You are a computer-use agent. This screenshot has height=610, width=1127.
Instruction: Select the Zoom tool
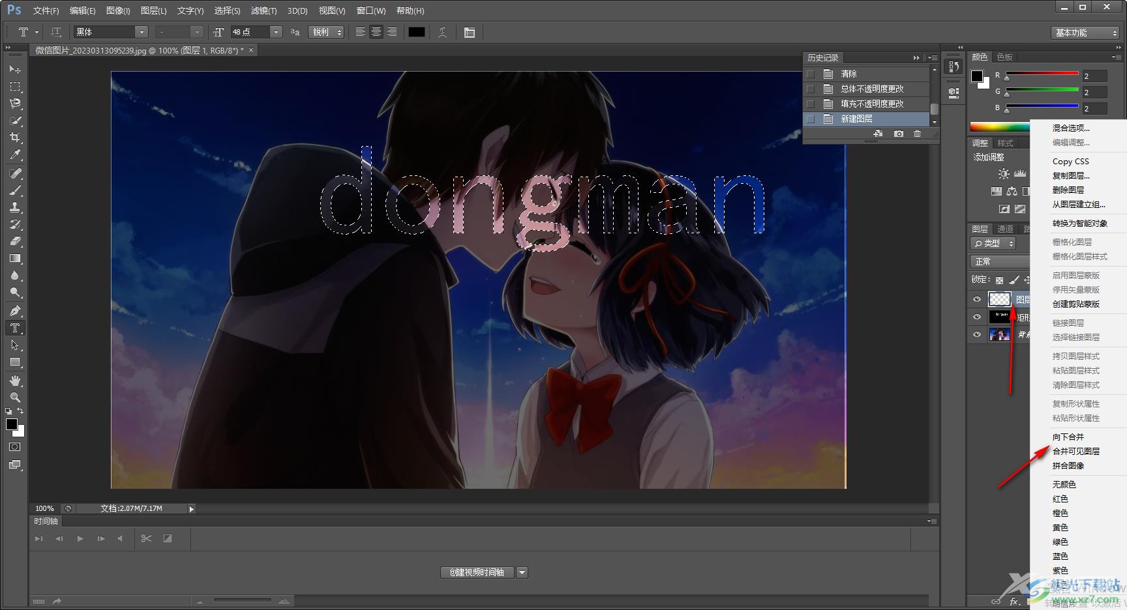point(15,398)
